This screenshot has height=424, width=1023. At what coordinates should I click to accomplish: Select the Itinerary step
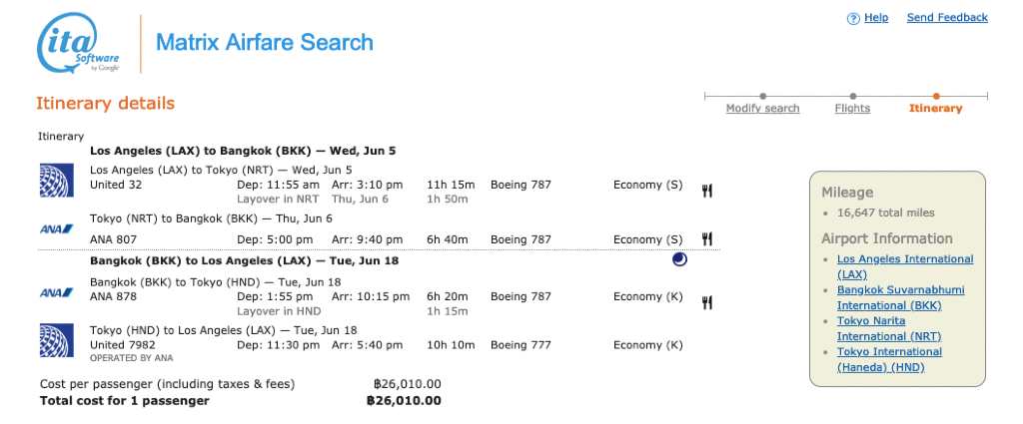coord(935,108)
